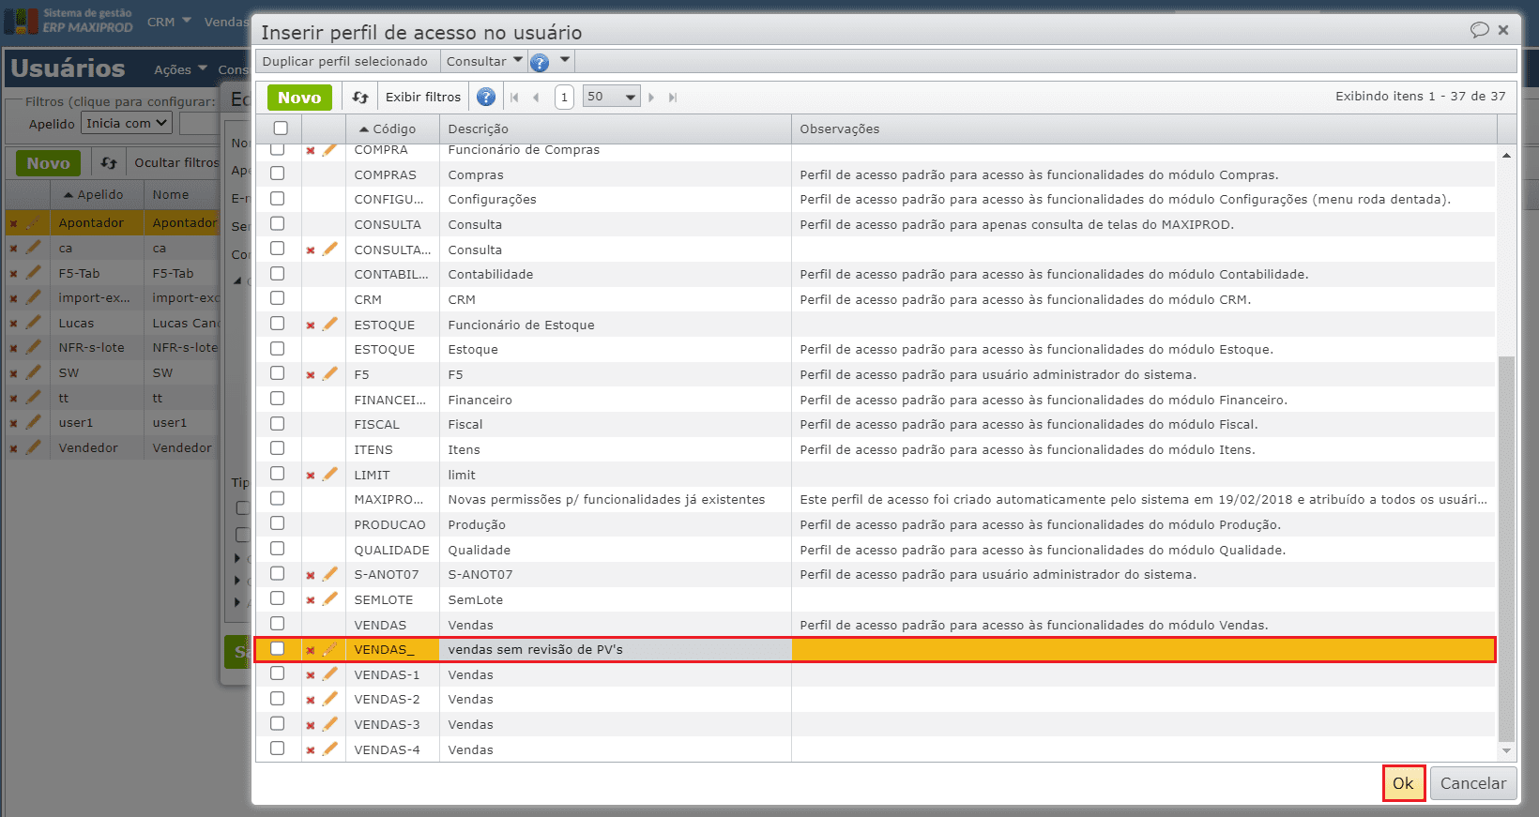Screen dimensions: 1539x817
Task: Edit the VENDAS-2 profile
Action: pyautogui.click(x=329, y=699)
